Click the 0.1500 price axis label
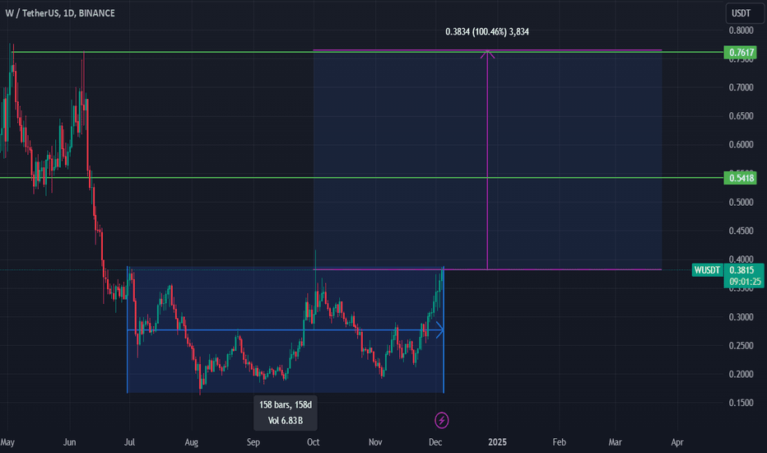The width and height of the screenshot is (767, 453). 741,403
